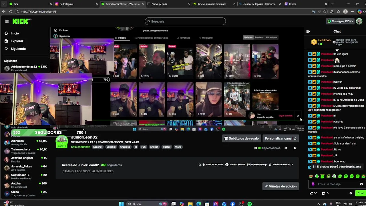
Task: Open the hamburger menu beside the Kick logo
Action: [x=7, y=21]
